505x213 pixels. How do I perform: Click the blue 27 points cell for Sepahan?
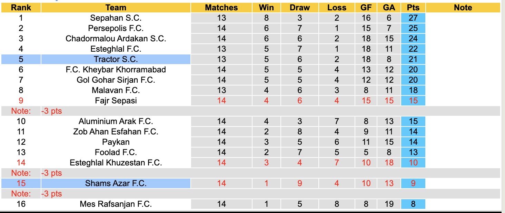pyautogui.click(x=413, y=18)
